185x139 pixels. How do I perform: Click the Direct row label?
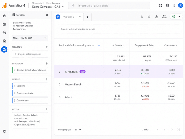pyautogui.click(x=68, y=97)
